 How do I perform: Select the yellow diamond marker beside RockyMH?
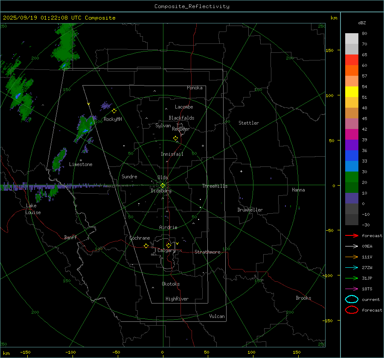tap(114, 111)
